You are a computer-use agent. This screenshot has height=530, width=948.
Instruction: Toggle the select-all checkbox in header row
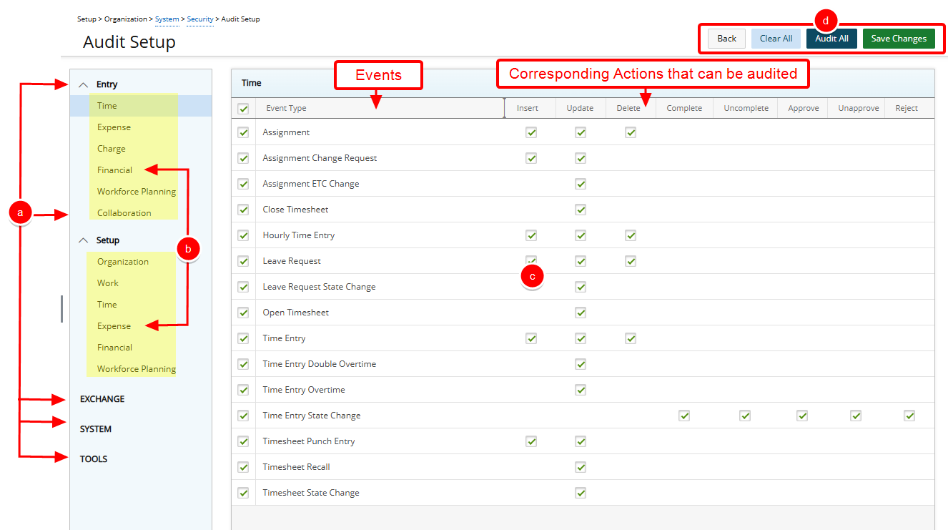243,109
